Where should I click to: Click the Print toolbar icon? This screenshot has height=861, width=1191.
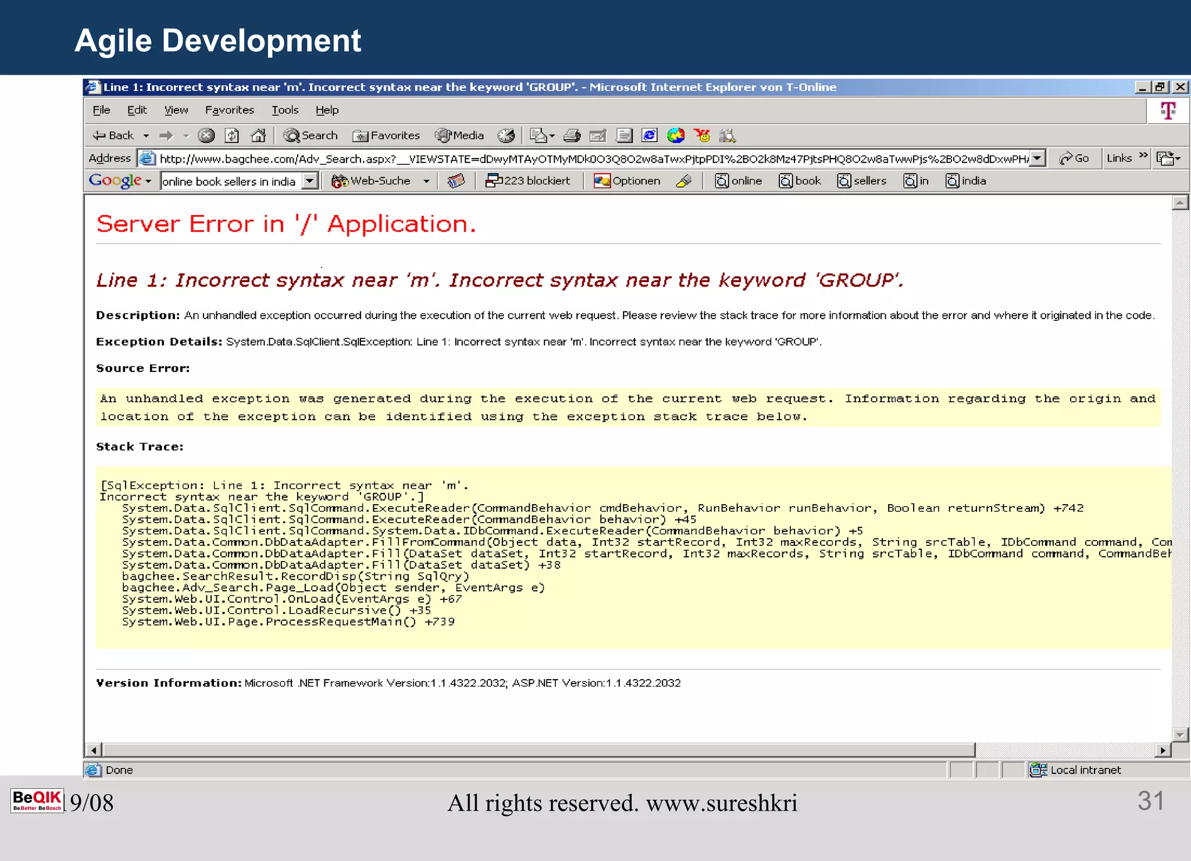pos(572,135)
